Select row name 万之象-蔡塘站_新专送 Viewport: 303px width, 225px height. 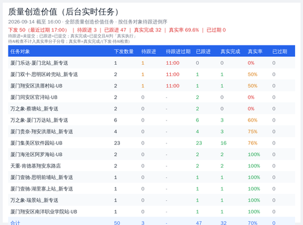[x=35, y=109]
